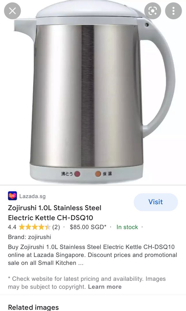
Task: Tap the In stock availability label
Action: pos(127,227)
